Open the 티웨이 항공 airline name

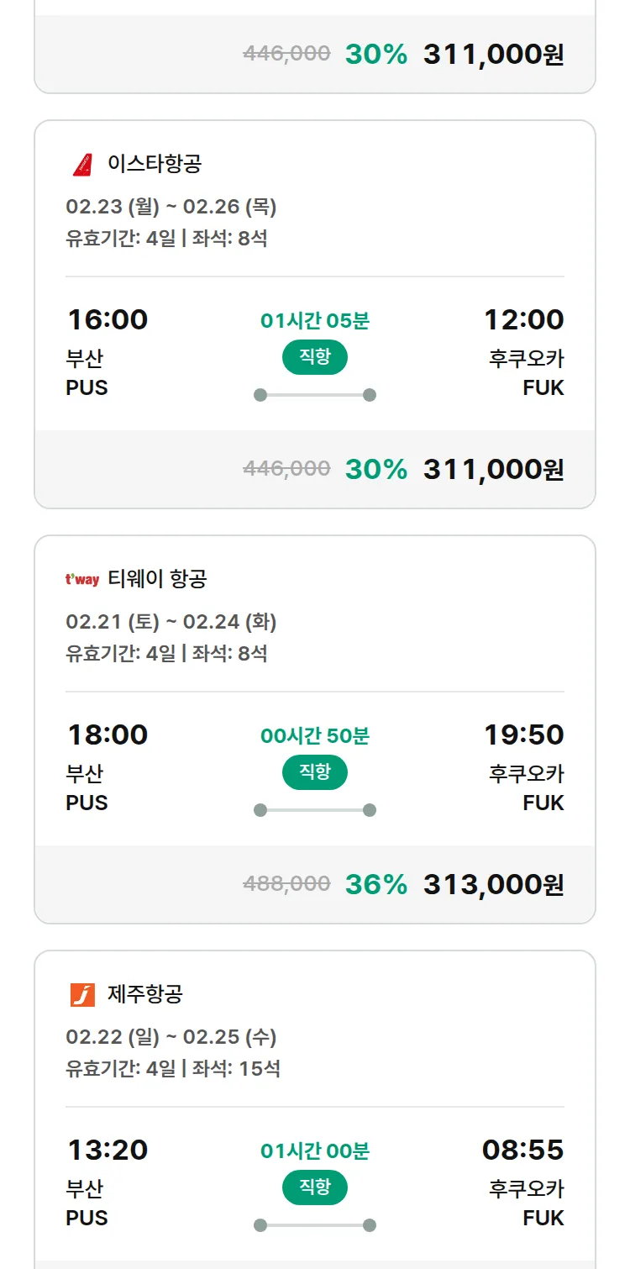coord(157,579)
